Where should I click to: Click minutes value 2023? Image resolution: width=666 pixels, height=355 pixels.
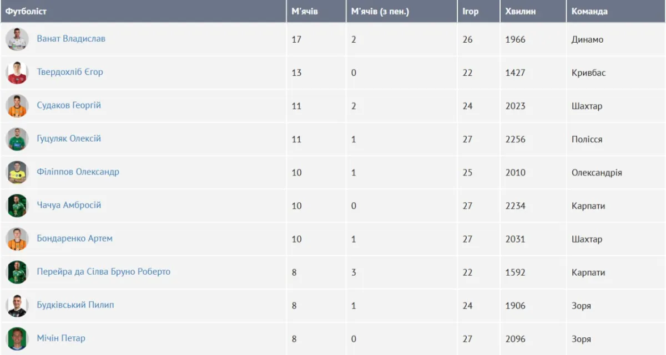515,106
